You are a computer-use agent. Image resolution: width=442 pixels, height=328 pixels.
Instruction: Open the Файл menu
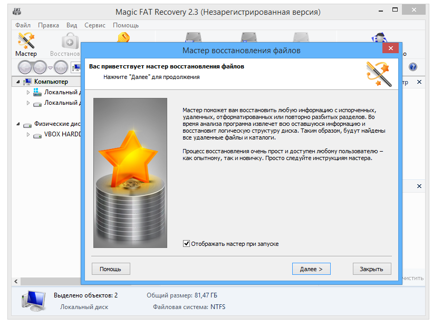(23, 25)
